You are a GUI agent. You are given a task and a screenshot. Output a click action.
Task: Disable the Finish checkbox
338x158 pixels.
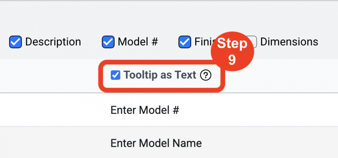click(x=185, y=42)
